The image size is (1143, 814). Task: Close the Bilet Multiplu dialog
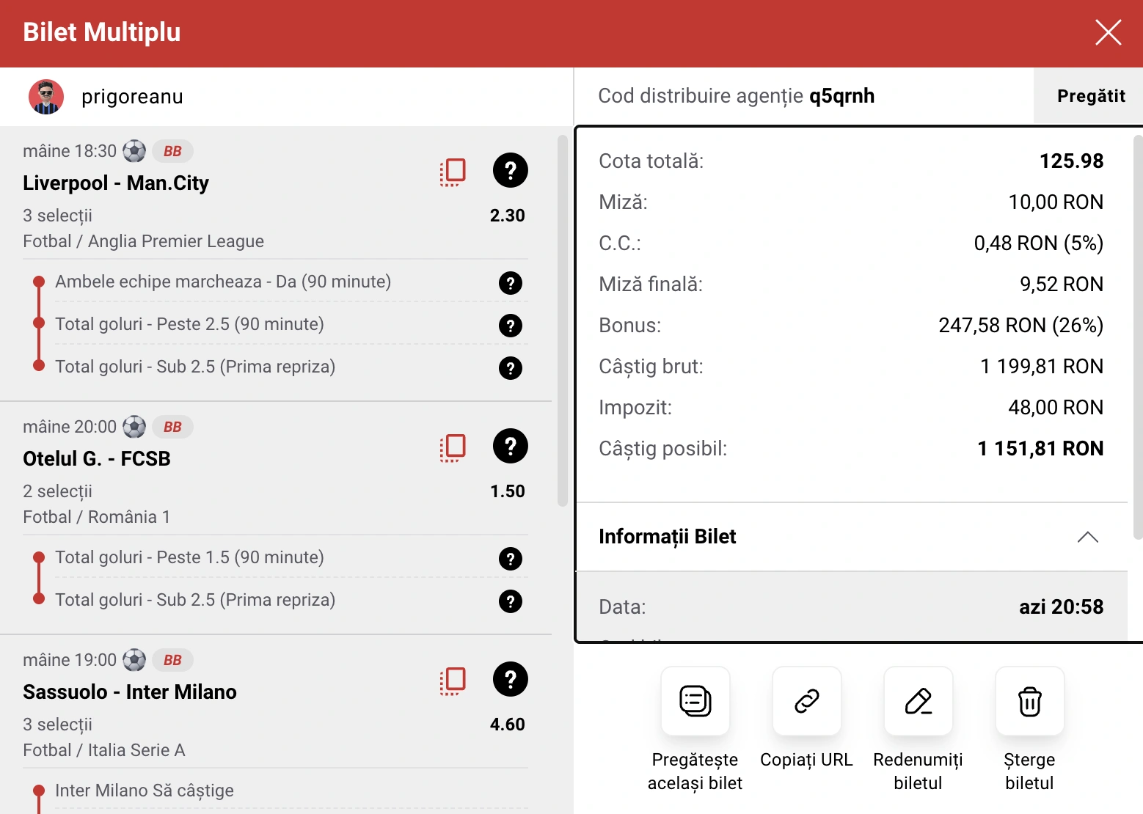pos(1108,32)
